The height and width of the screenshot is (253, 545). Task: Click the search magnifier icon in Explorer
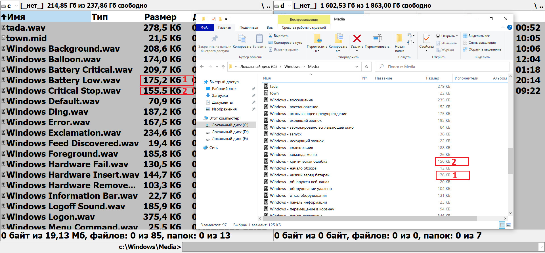382,66
